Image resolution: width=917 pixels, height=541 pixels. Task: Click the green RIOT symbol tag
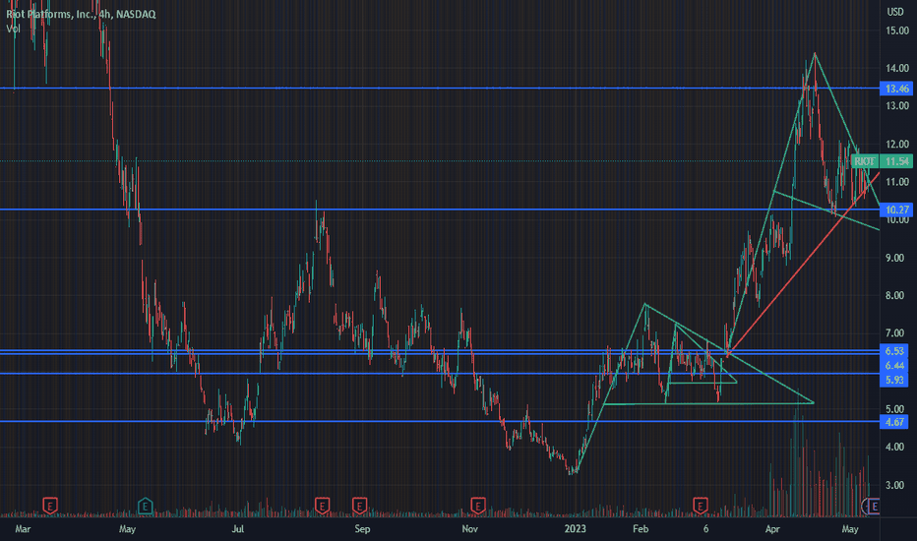click(x=865, y=161)
